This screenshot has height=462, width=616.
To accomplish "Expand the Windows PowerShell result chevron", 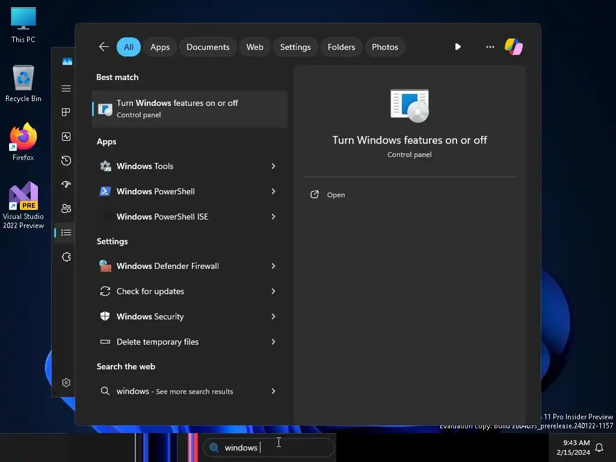I will [x=274, y=191].
